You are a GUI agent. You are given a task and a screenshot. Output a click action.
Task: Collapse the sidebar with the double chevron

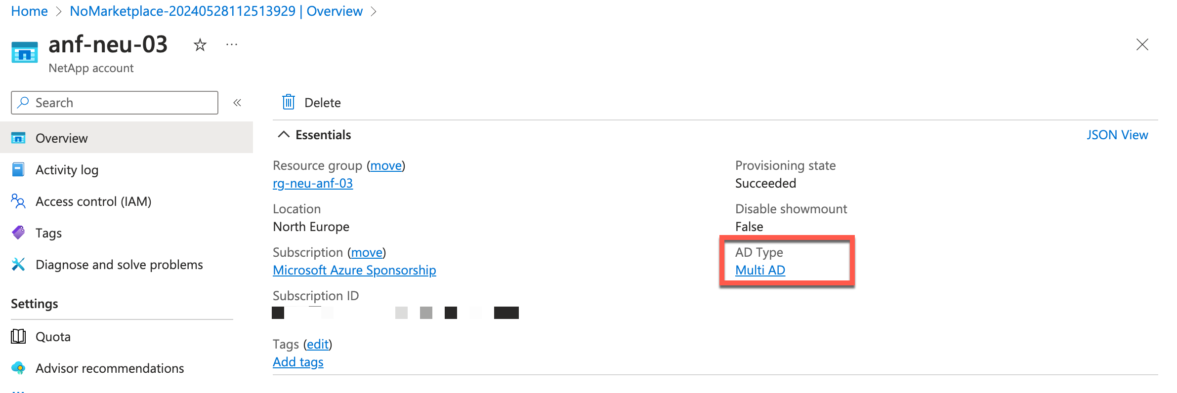click(237, 103)
